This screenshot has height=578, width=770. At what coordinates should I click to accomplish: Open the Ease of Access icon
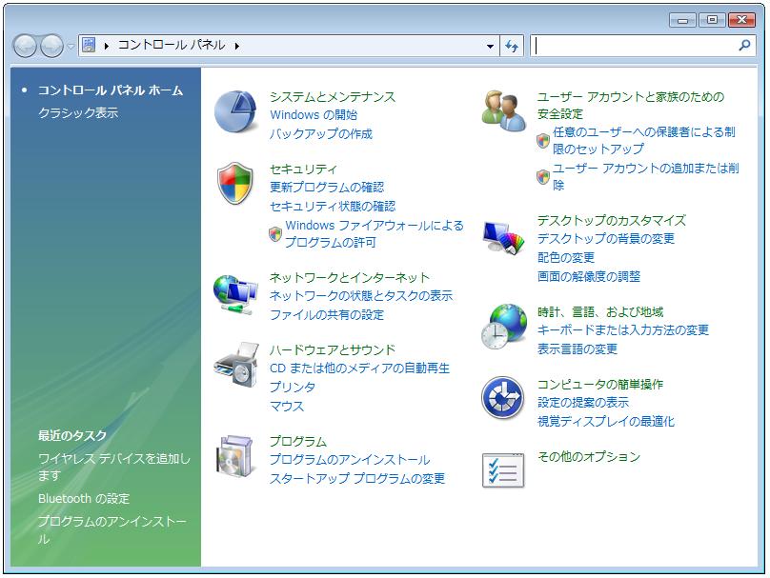click(x=503, y=399)
